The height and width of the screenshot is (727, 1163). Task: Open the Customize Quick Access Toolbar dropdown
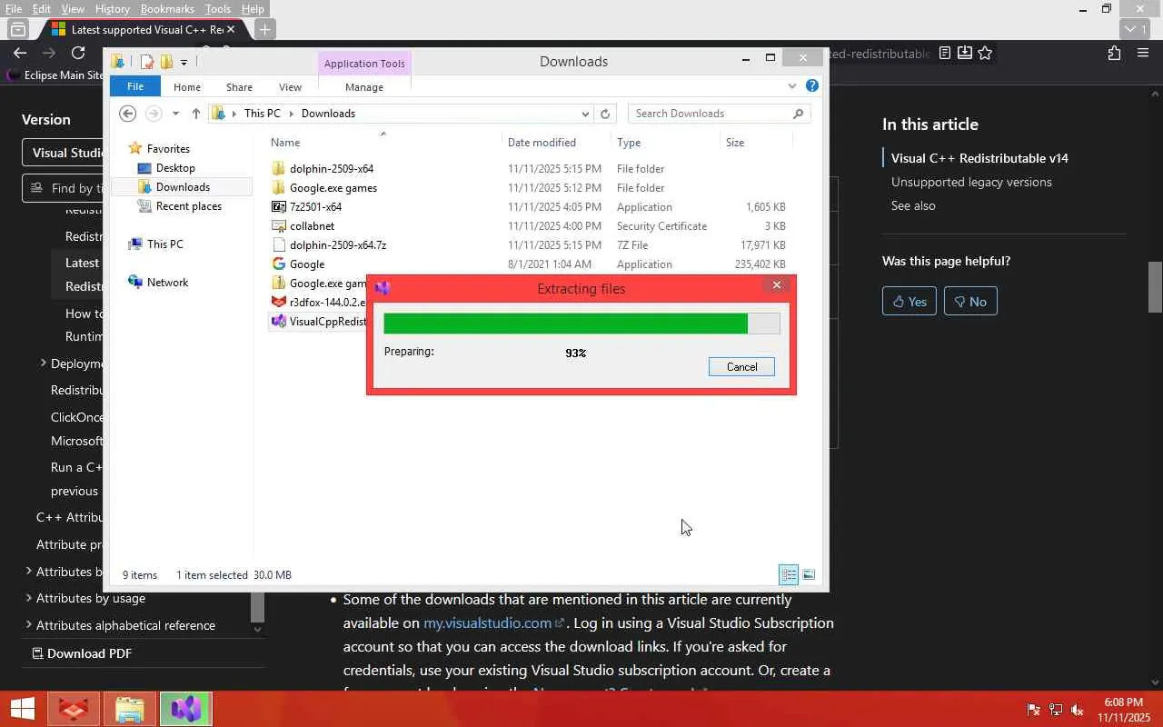pos(184,62)
